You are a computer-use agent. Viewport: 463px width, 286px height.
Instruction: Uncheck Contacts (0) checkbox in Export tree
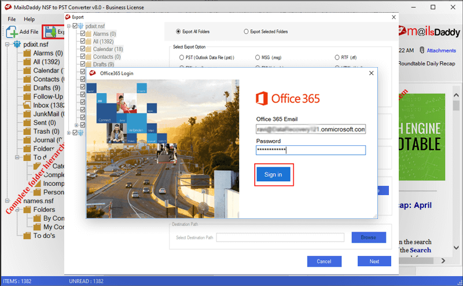pyautogui.click(x=83, y=56)
